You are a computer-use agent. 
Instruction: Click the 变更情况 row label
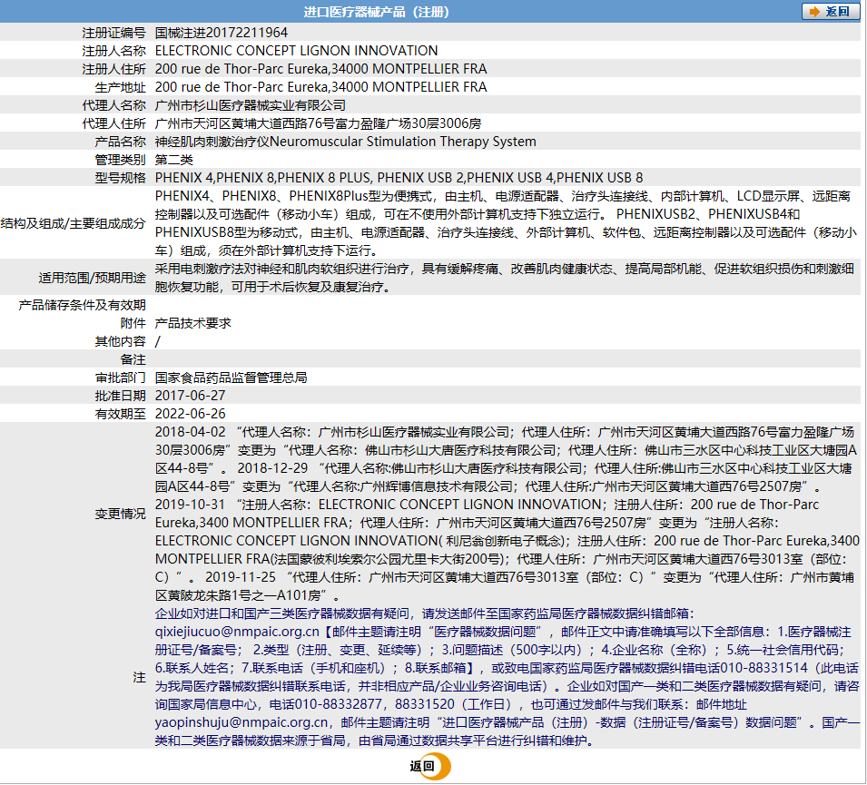click(x=120, y=514)
